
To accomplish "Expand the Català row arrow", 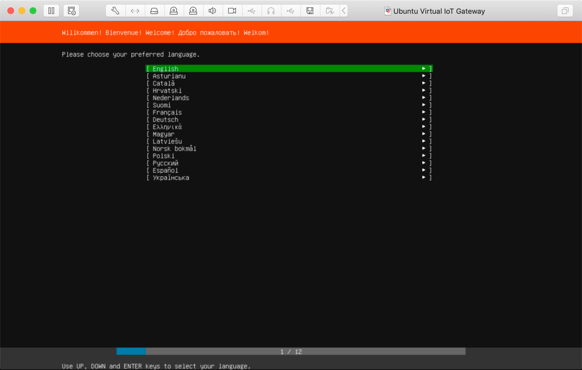I will point(423,83).
